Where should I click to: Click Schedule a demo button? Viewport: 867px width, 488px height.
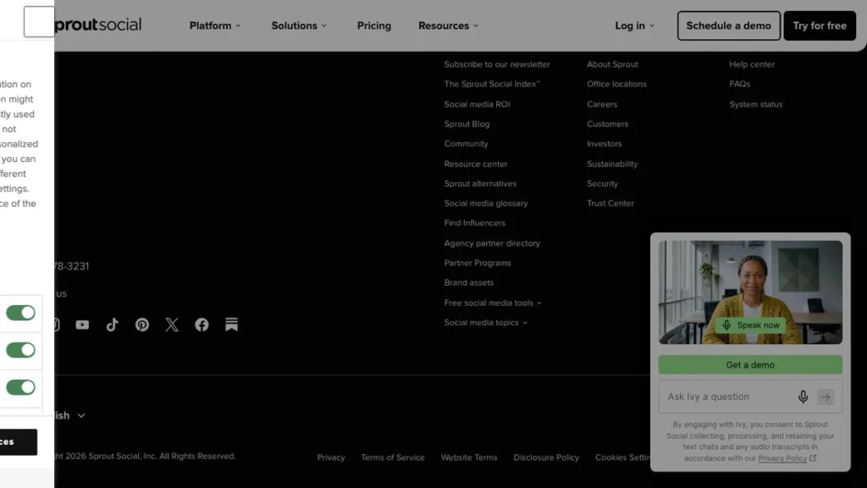(x=729, y=25)
